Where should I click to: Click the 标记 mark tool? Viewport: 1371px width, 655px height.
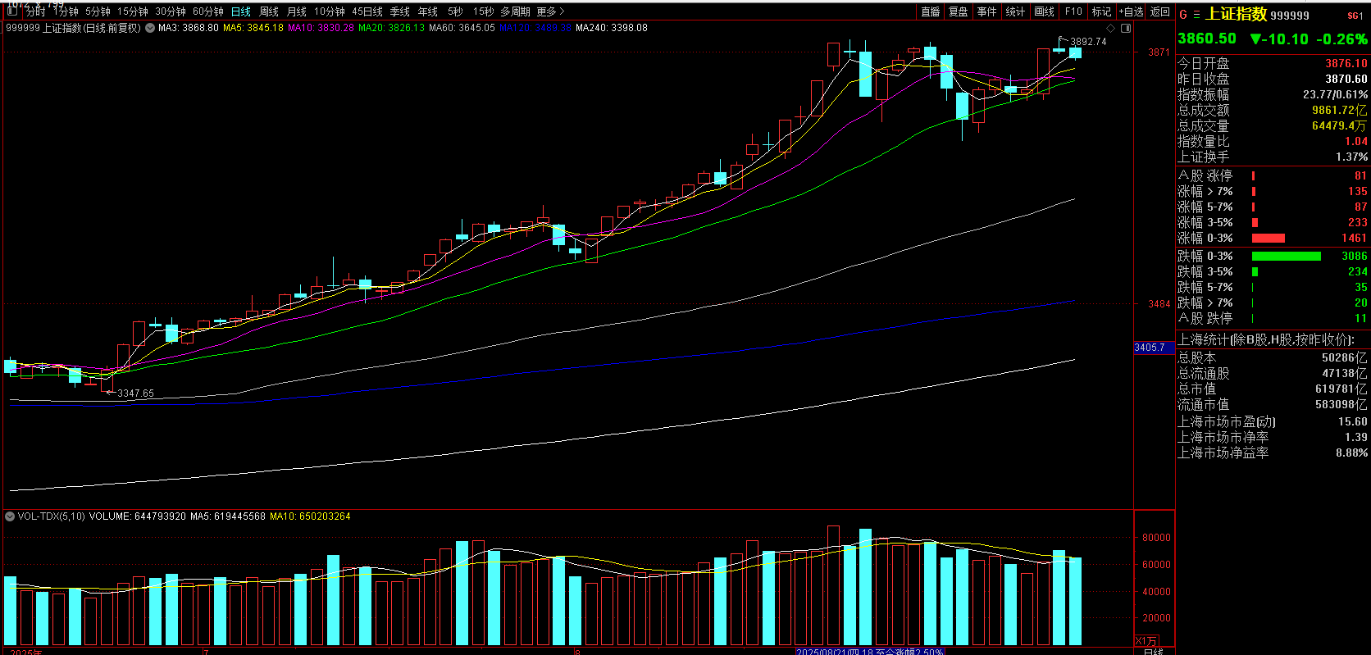1101,11
